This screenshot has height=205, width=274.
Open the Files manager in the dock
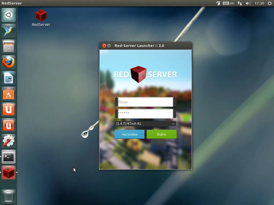[x=9, y=46]
